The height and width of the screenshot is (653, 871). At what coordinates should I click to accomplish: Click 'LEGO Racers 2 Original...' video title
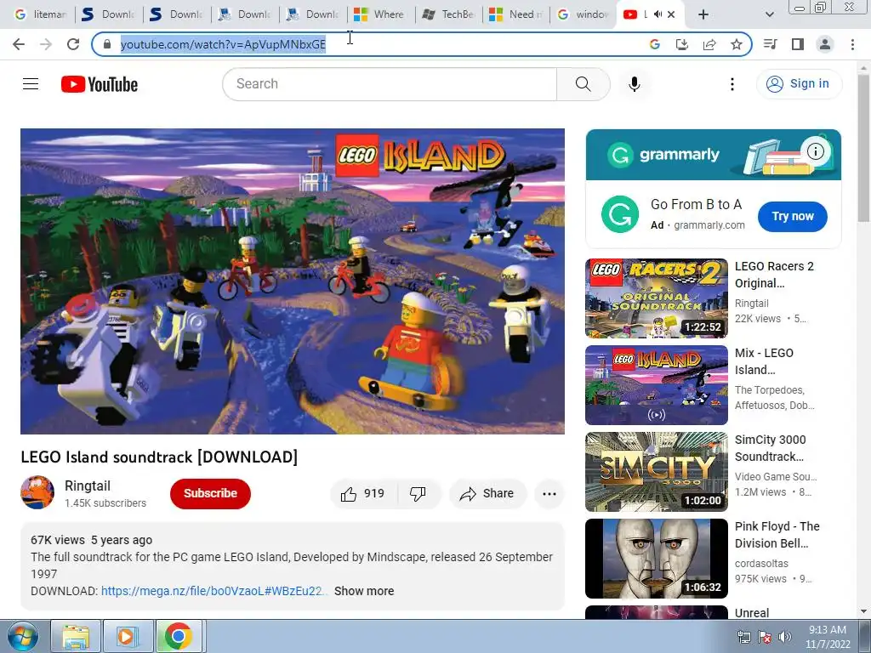click(774, 275)
